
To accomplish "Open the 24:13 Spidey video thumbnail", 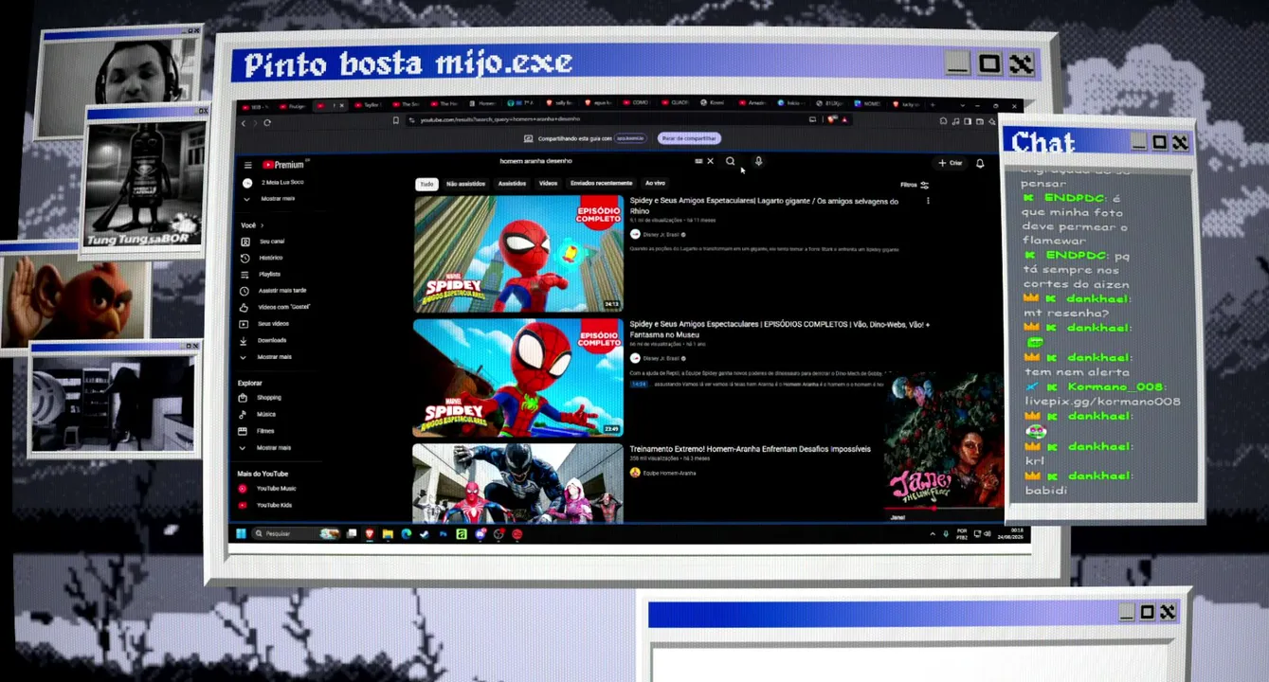I will tap(518, 253).
